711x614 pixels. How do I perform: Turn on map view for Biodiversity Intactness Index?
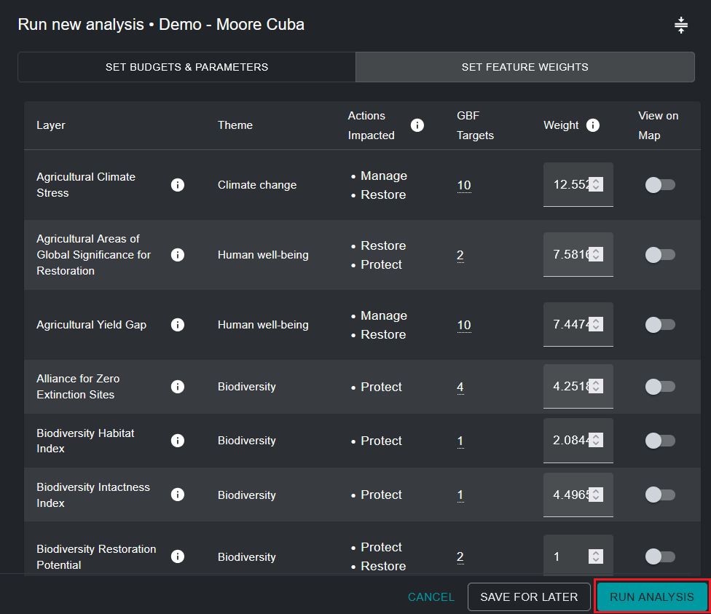click(660, 495)
